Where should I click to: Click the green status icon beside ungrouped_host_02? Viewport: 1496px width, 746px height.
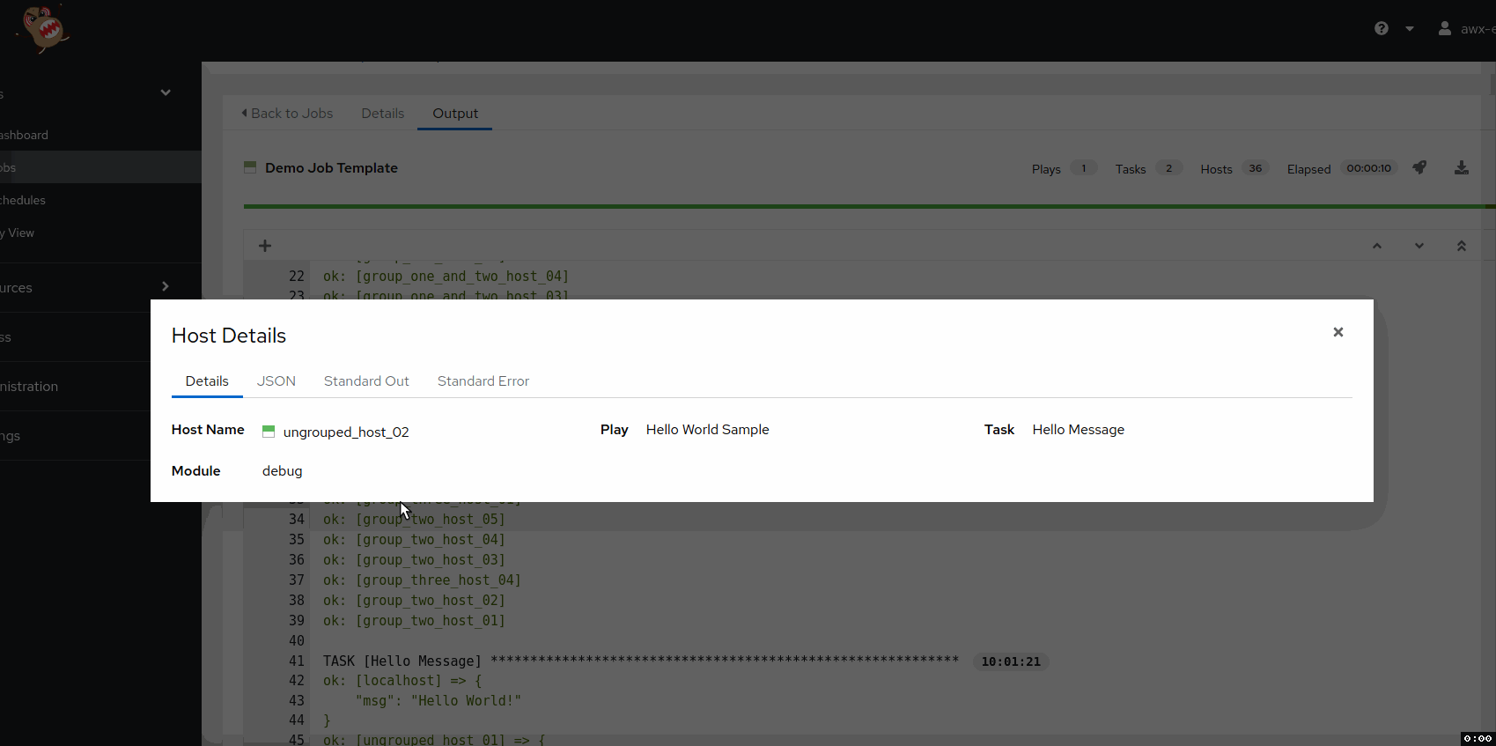(269, 431)
